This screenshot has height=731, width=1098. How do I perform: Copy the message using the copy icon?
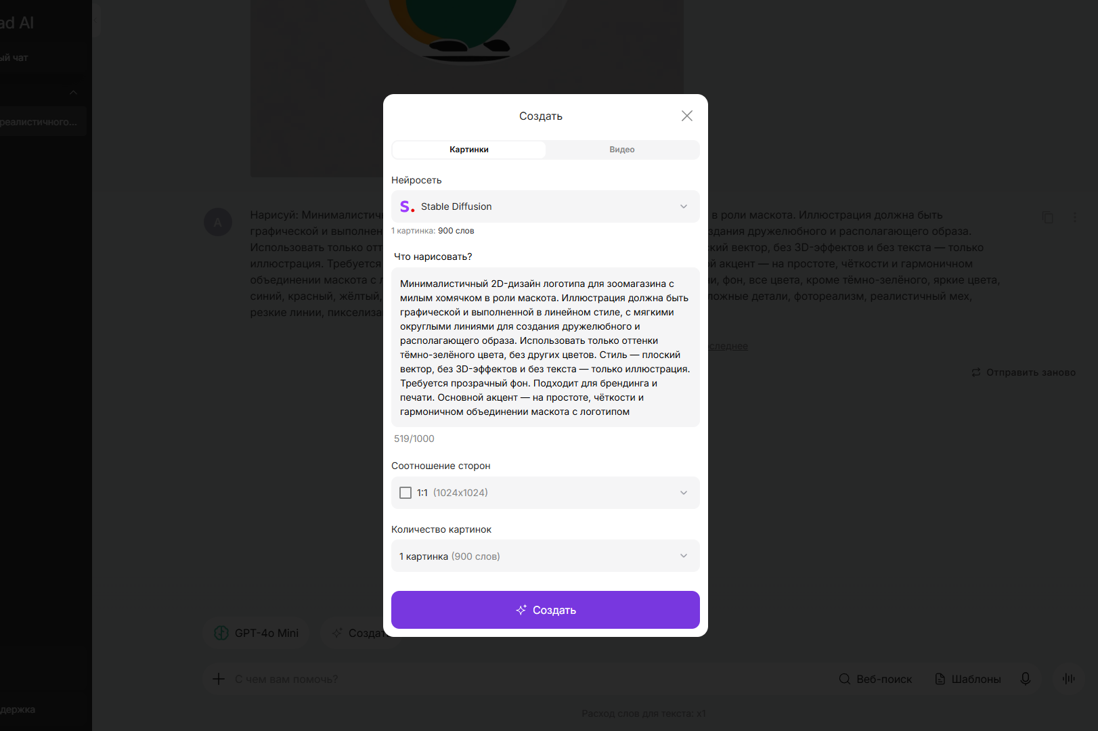click(x=1047, y=217)
